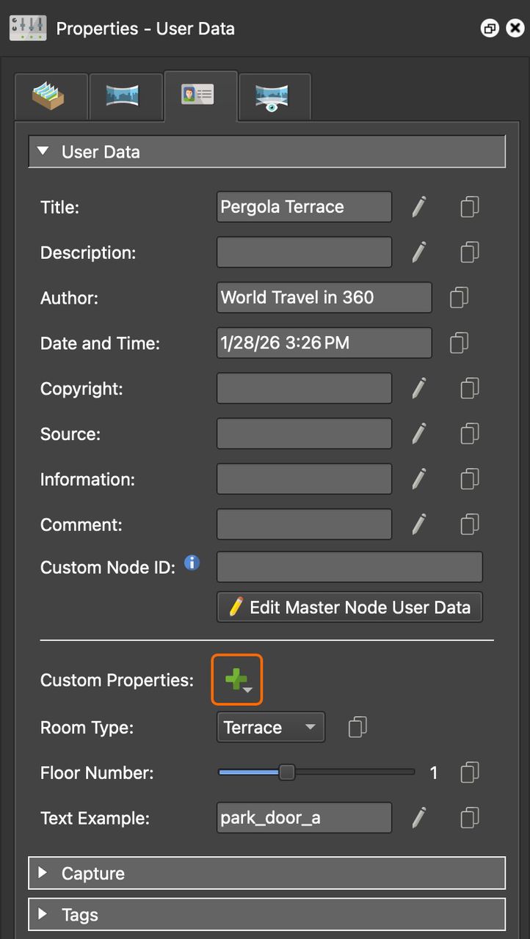
Task: Close the Properties panel
Action: click(x=516, y=29)
